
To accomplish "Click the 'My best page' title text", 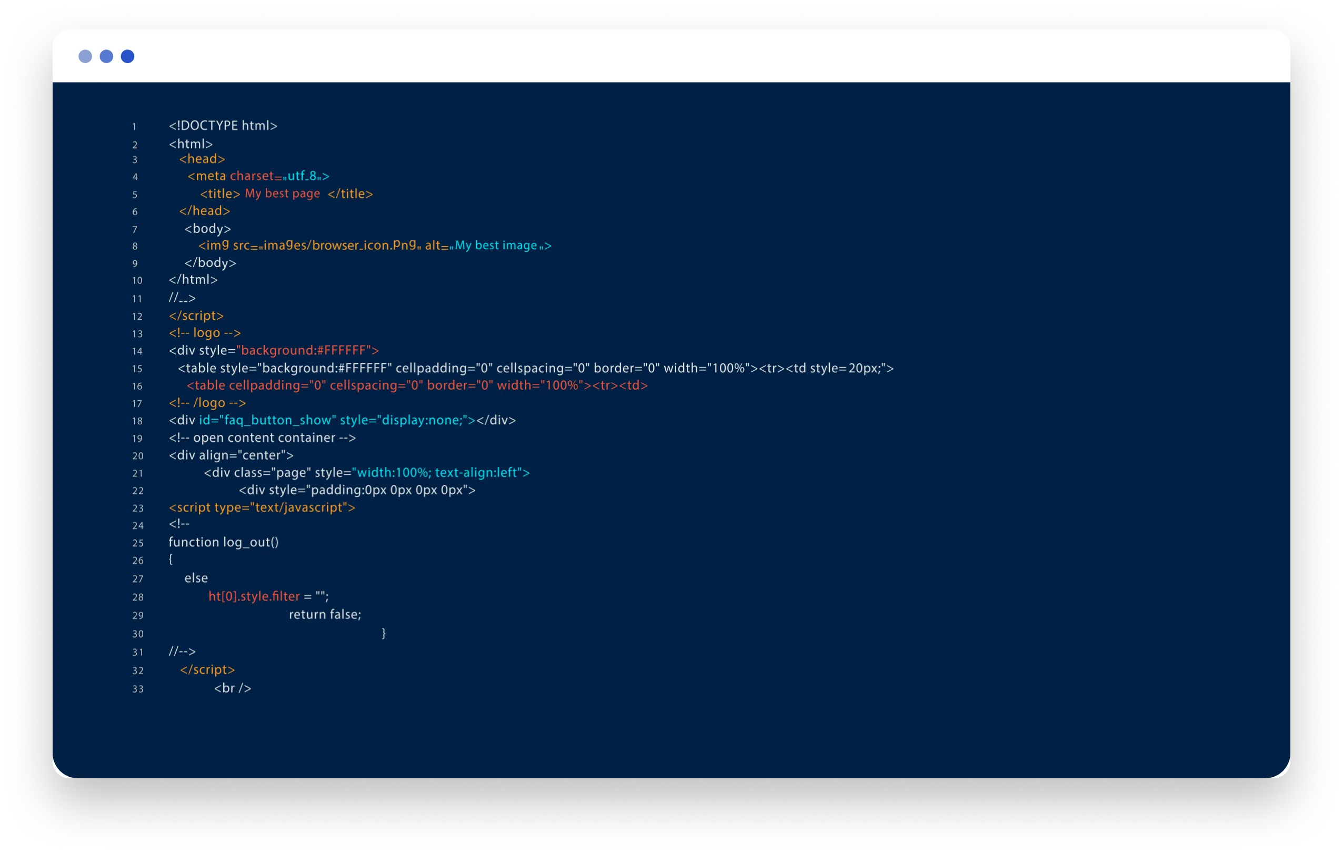I will pyautogui.click(x=282, y=194).
